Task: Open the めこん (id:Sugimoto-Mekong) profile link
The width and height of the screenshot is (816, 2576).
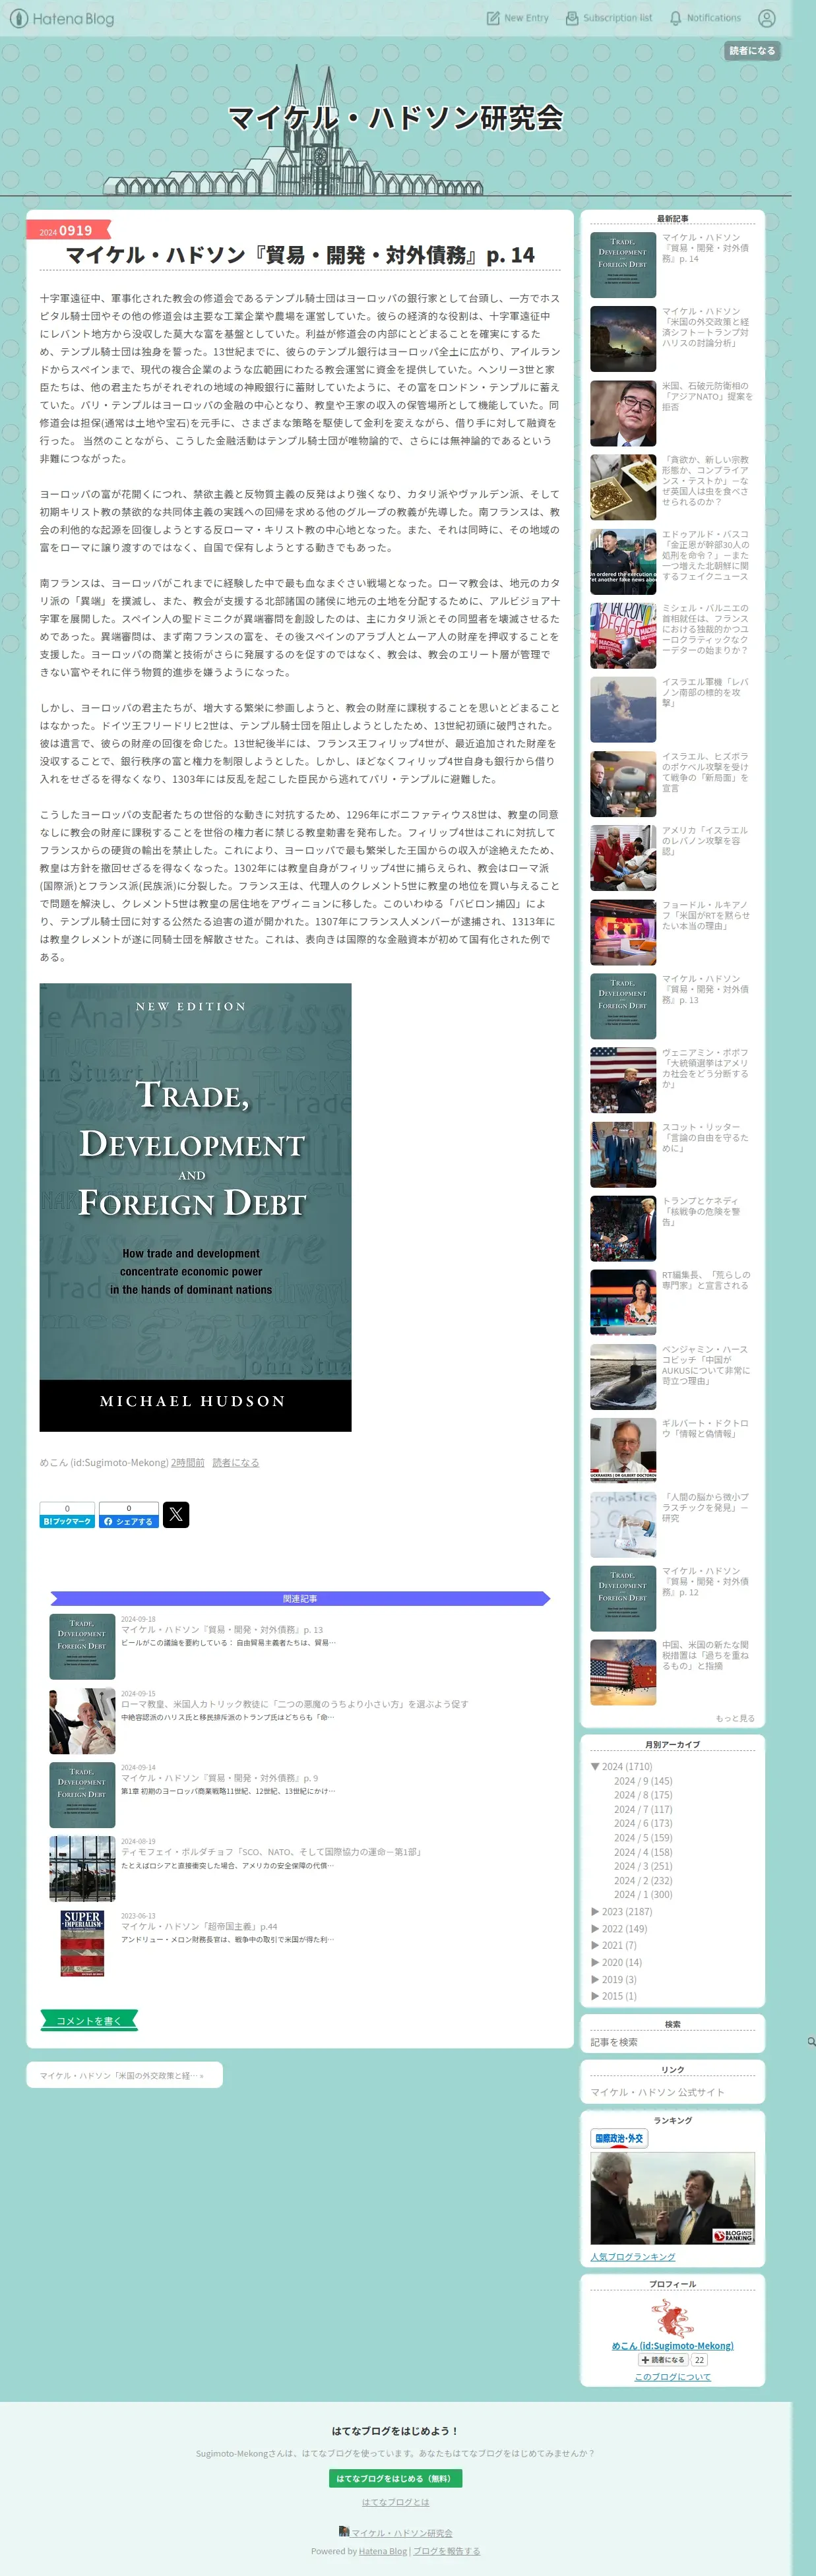Action: 673,2345
